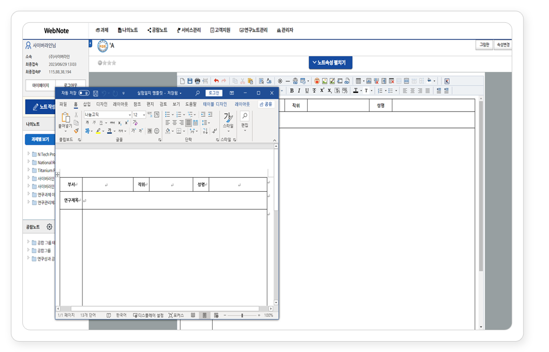Apply justify alignment in Word's paragraph group
This screenshot has height=352, width=549.
pos(188,123)
